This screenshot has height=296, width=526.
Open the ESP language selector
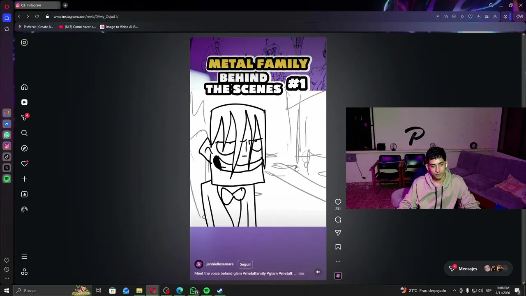489,291
